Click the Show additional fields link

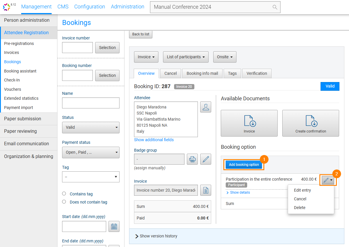point(154,140)
